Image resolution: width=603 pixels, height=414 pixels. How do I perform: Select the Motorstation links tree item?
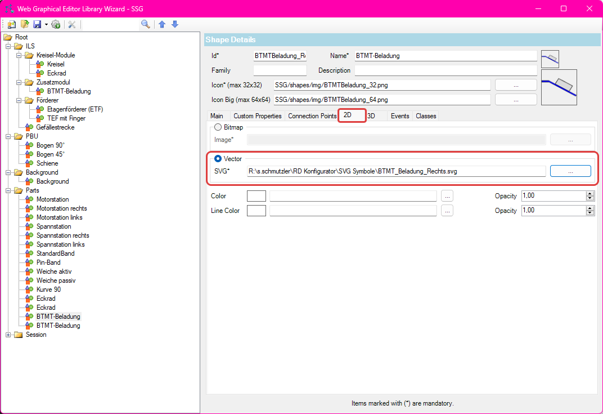(x=59, y=217)
